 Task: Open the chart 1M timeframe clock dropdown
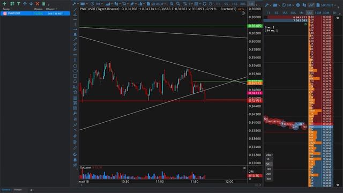96,4
